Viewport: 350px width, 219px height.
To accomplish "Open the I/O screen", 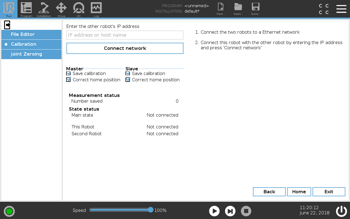I will tap(79, 9).
